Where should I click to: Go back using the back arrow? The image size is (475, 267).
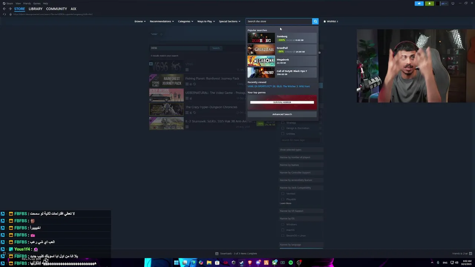tap(4, 9)
